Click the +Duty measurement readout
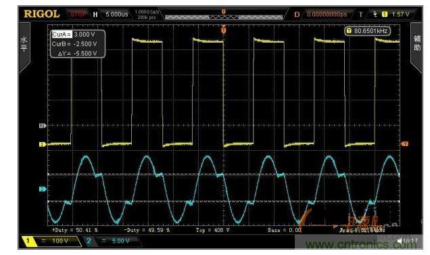Viewport: 430px width, 255px height. 75,230
